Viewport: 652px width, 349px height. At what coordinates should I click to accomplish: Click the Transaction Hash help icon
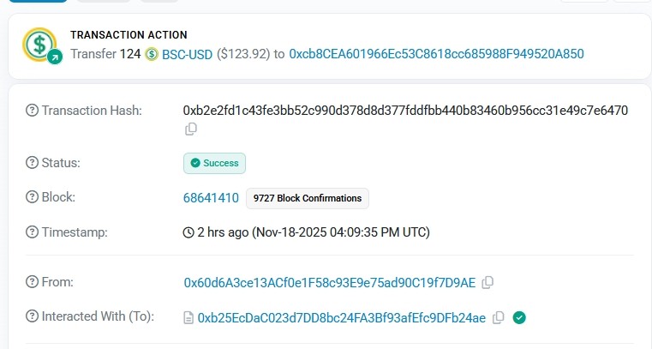click(33, 111)
